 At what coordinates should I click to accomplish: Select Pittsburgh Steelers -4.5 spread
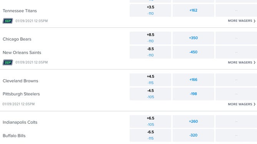point(150,94)
